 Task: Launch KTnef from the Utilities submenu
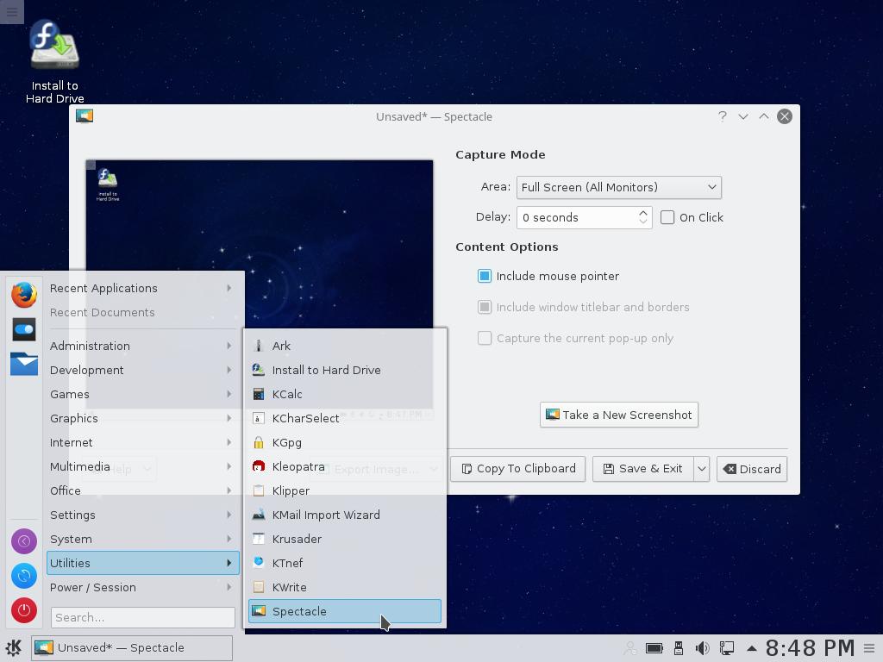point(345,563)
